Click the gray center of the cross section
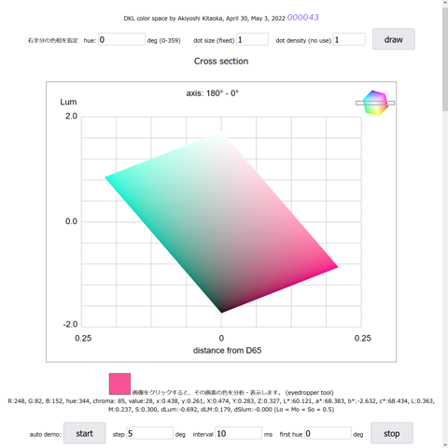This screenshot has width=448, height=448. click(x=221, y=222)
